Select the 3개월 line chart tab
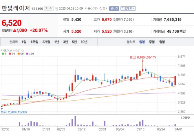Screen dimensions: 194x136 [x=46, y=42]
